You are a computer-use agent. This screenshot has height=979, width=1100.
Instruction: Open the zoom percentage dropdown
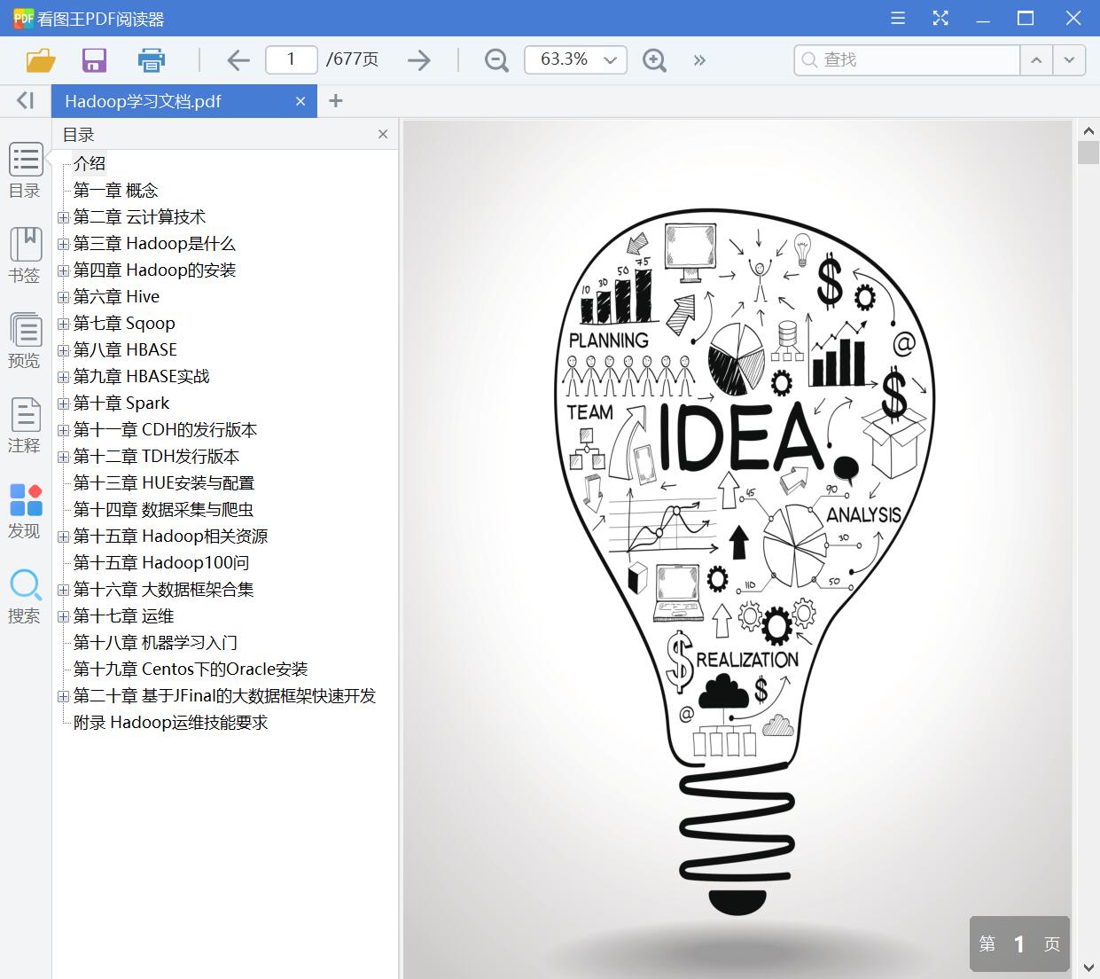click(x=609, y=60)
